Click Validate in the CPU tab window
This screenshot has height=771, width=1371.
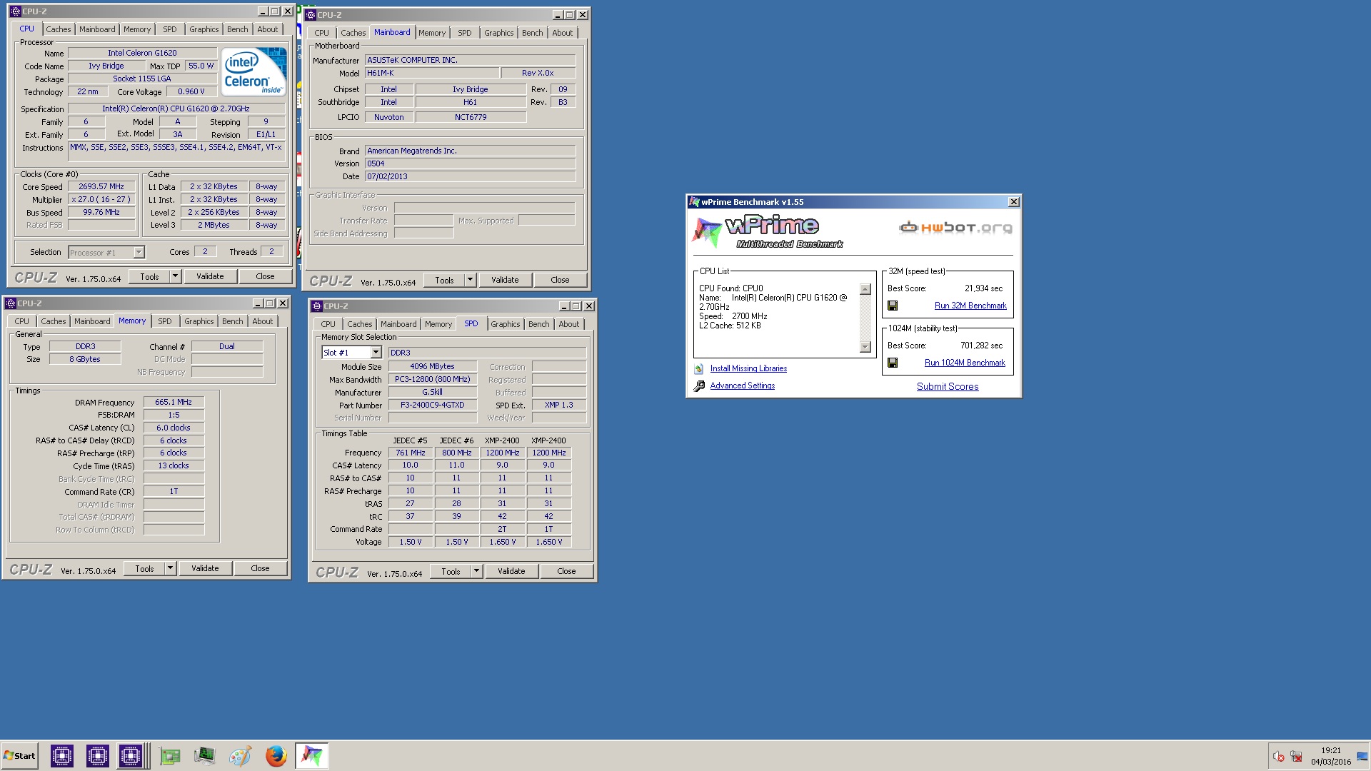[x=210, y=276]
